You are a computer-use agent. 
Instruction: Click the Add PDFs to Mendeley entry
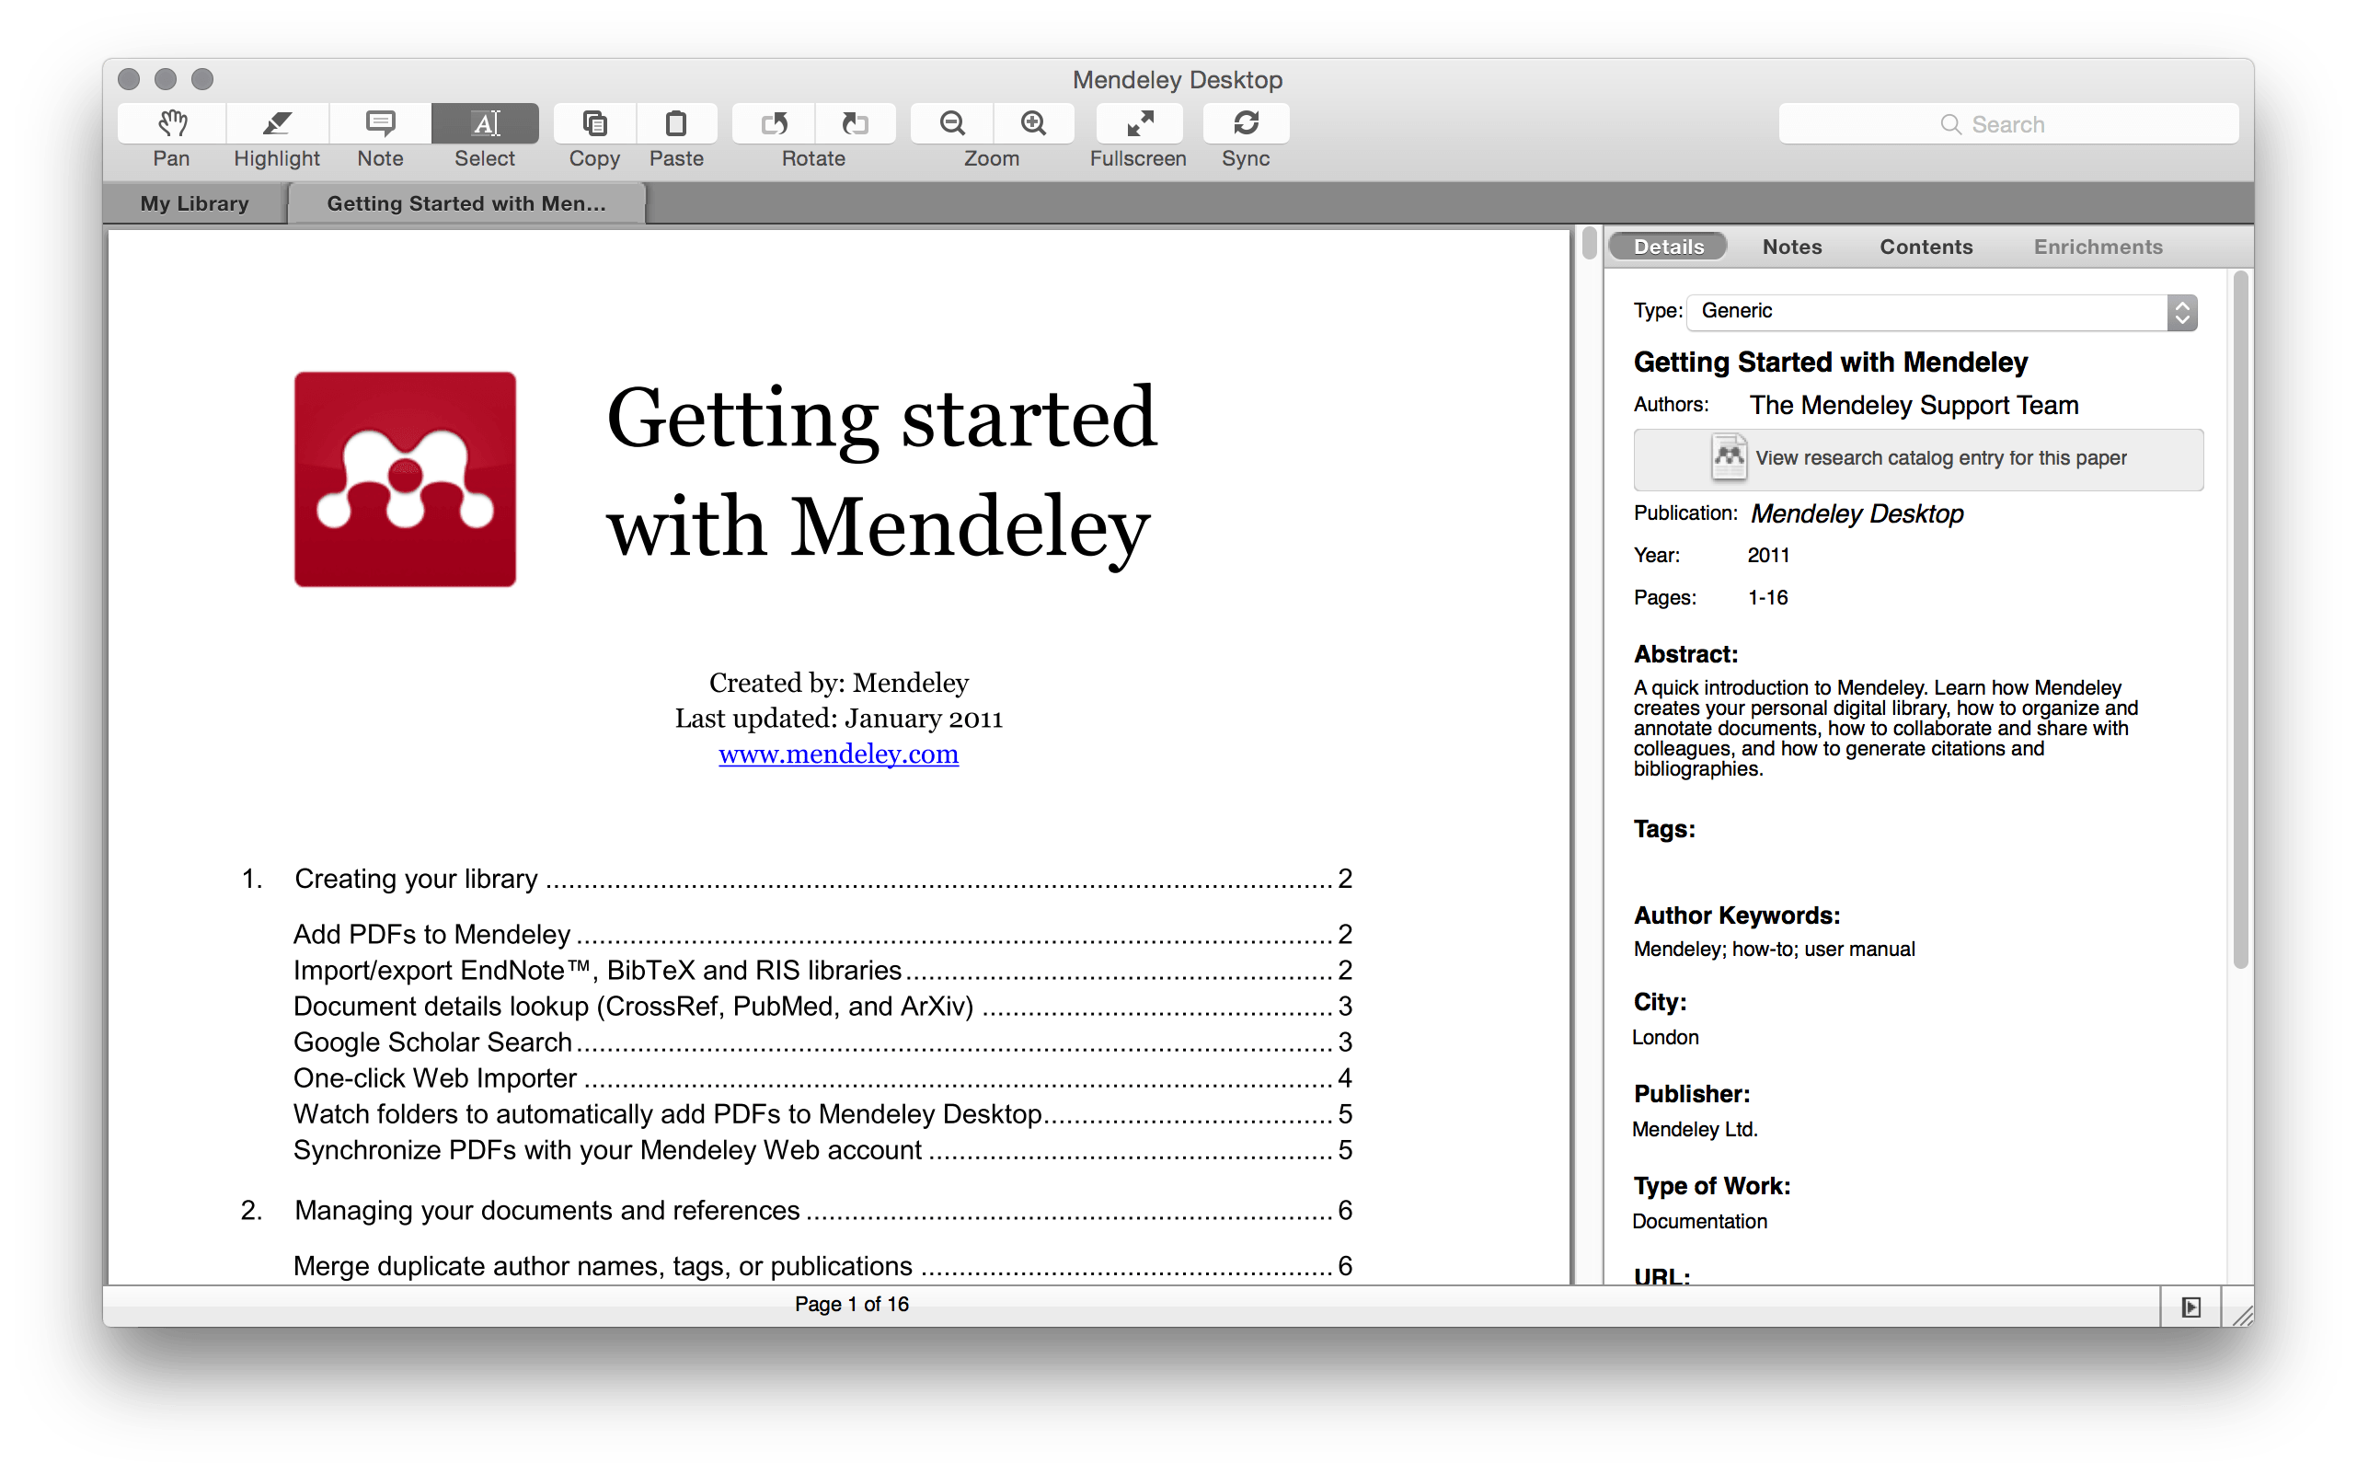click(x=822, y=934)
